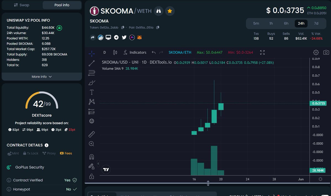331x196 pixels.
Task: Switch to the Swap tab
Action: [x=22, y=5]
